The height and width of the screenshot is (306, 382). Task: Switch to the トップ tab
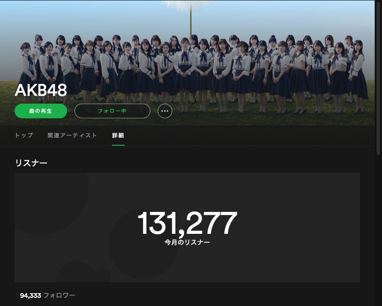click(x=24, y=135)
